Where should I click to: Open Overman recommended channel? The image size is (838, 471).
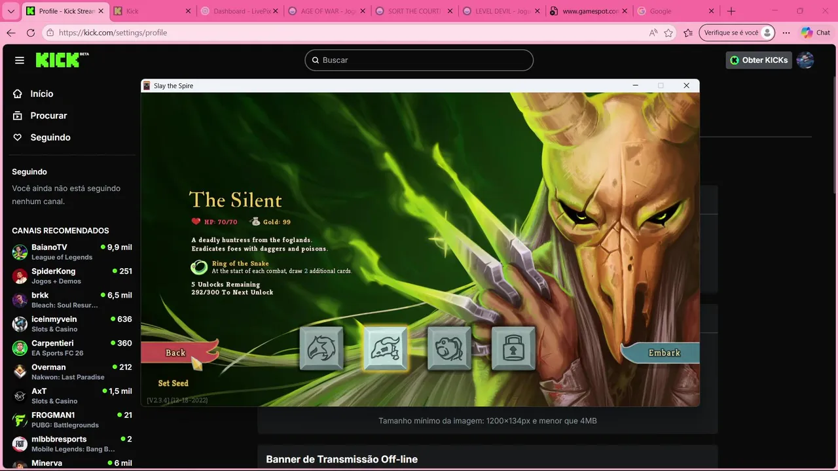(x=72, y=372)
